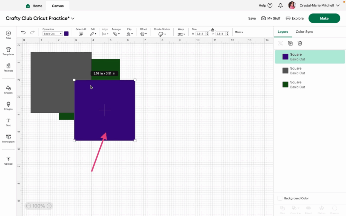Go to the Home tab
The width and height of the screenshot is (346, 216).
click(34, 6)
